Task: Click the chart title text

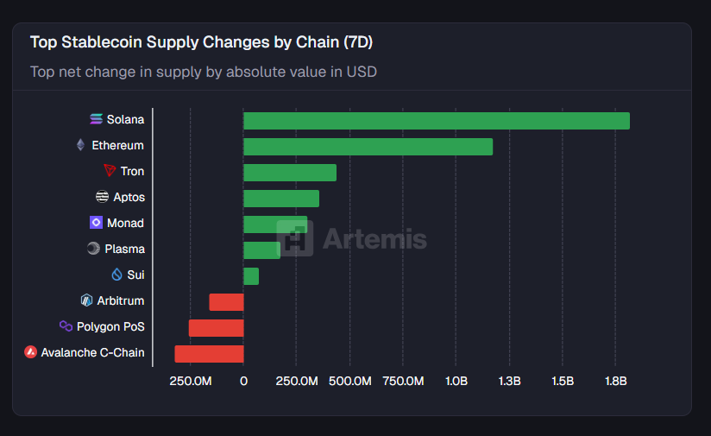Action: [x=201, y=42]
